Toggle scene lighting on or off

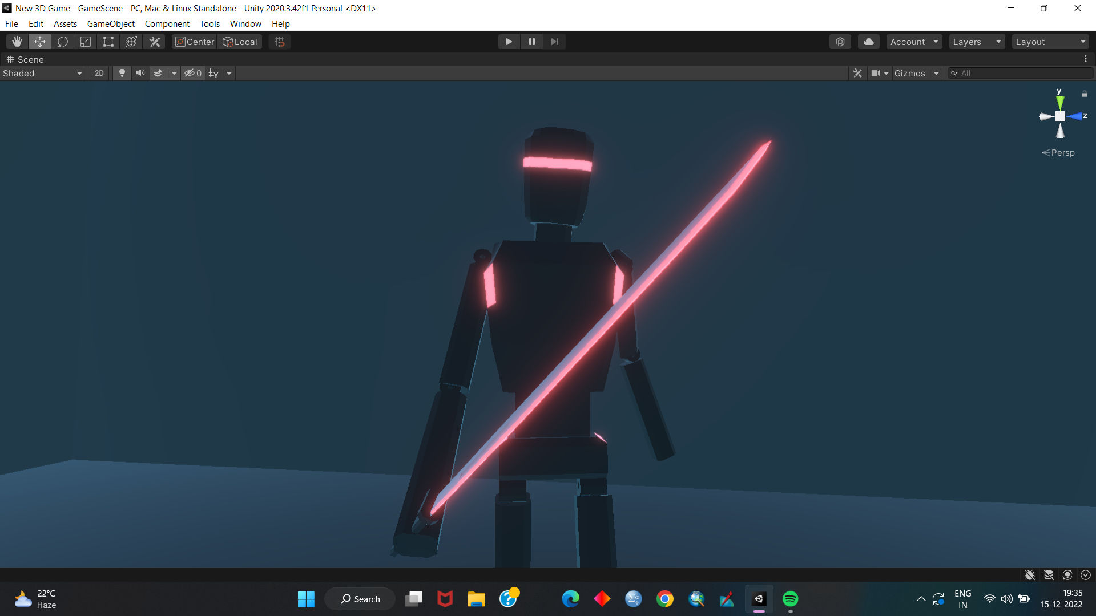(x=122, y=73)
